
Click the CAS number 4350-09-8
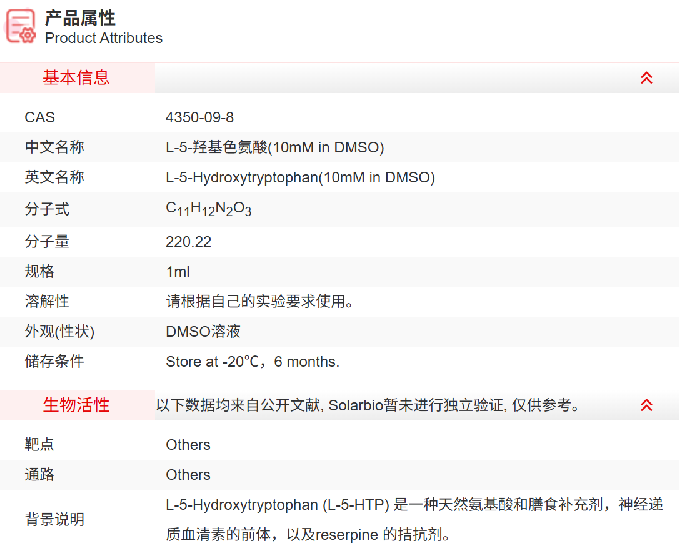click(199, 117)
